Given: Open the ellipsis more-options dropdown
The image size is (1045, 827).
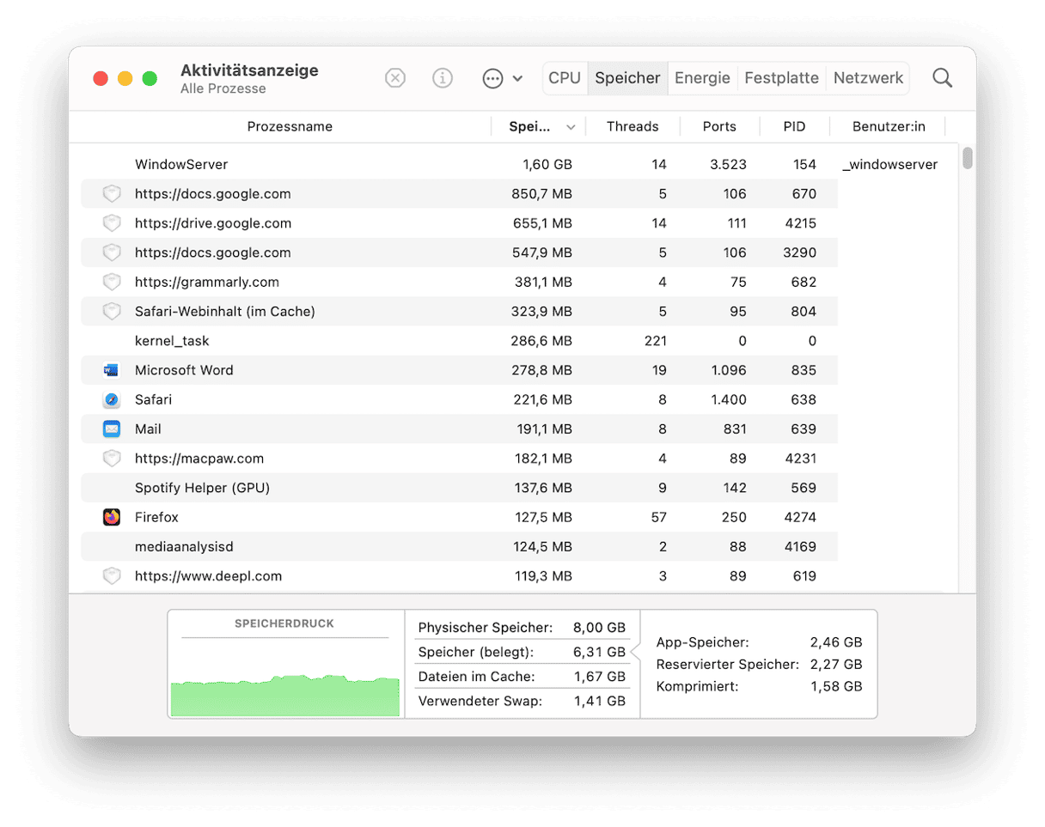Looking at the screenshot, I should [x=502, y=78].
